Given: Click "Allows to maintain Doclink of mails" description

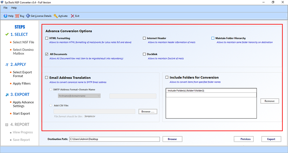Looking at the screenshot, I should (166, 58).
